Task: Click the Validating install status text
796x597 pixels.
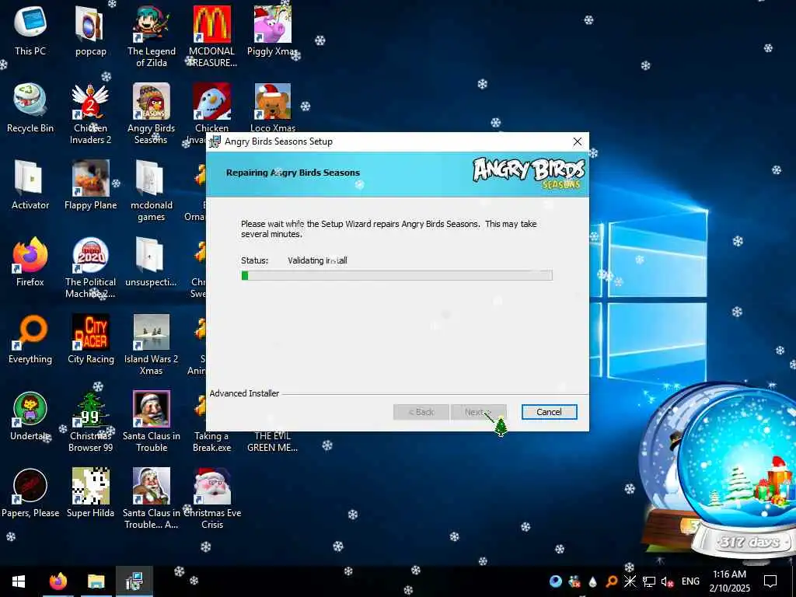Action: tap(317, 260)
